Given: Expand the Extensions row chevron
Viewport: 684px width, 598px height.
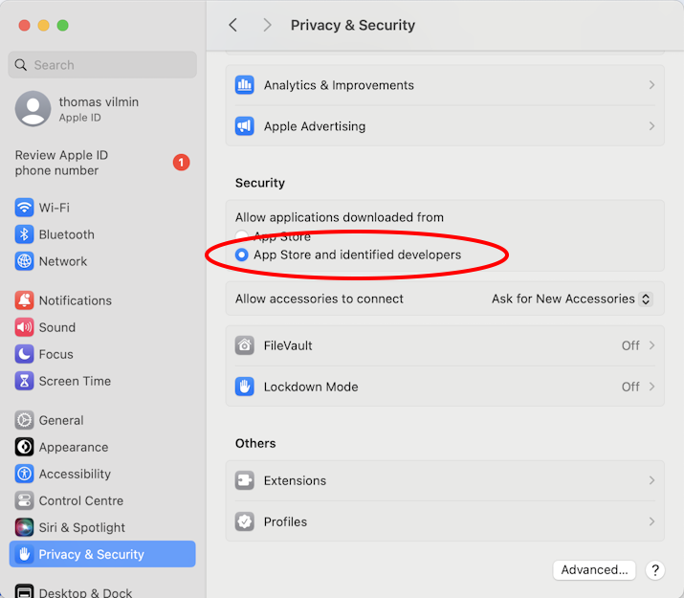Looking at the screenshot, I should [651, 480].
